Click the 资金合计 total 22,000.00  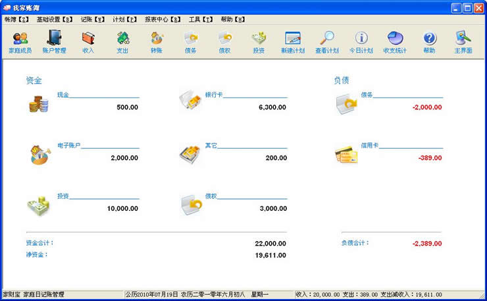coord(270,244)
